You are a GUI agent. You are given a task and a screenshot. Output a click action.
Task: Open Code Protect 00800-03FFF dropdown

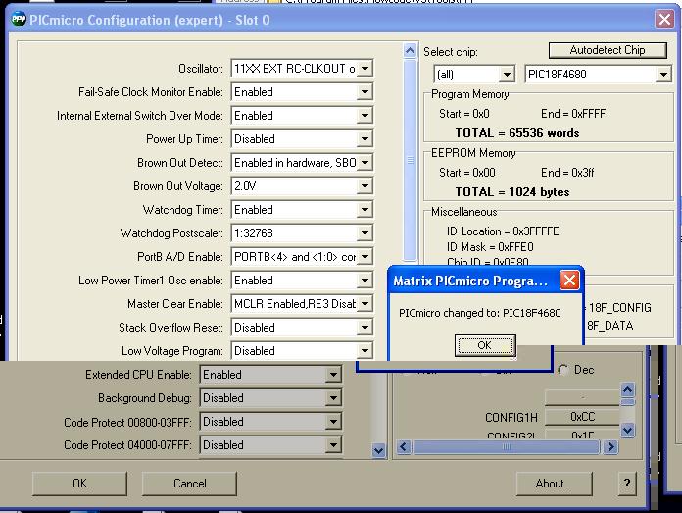coord(333,421)
